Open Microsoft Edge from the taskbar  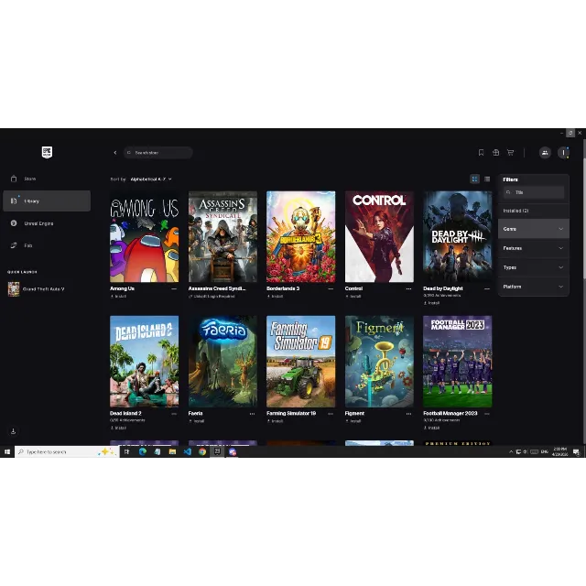143,451
